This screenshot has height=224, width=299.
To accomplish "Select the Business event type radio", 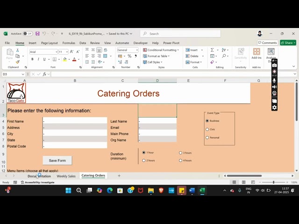I will coord(207,121).
